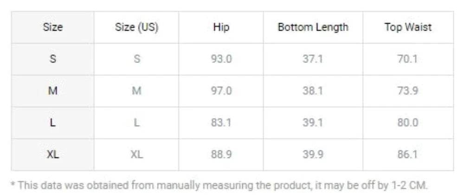Select the hip value 83.1
This screenshot has width=464, height=195.
[x=221, y=123]
